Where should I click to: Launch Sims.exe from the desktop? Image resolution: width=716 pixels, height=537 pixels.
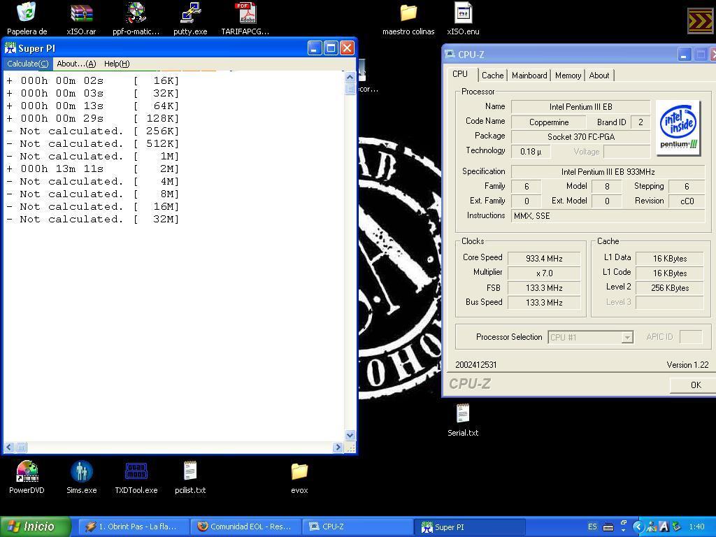coord(81,472)
